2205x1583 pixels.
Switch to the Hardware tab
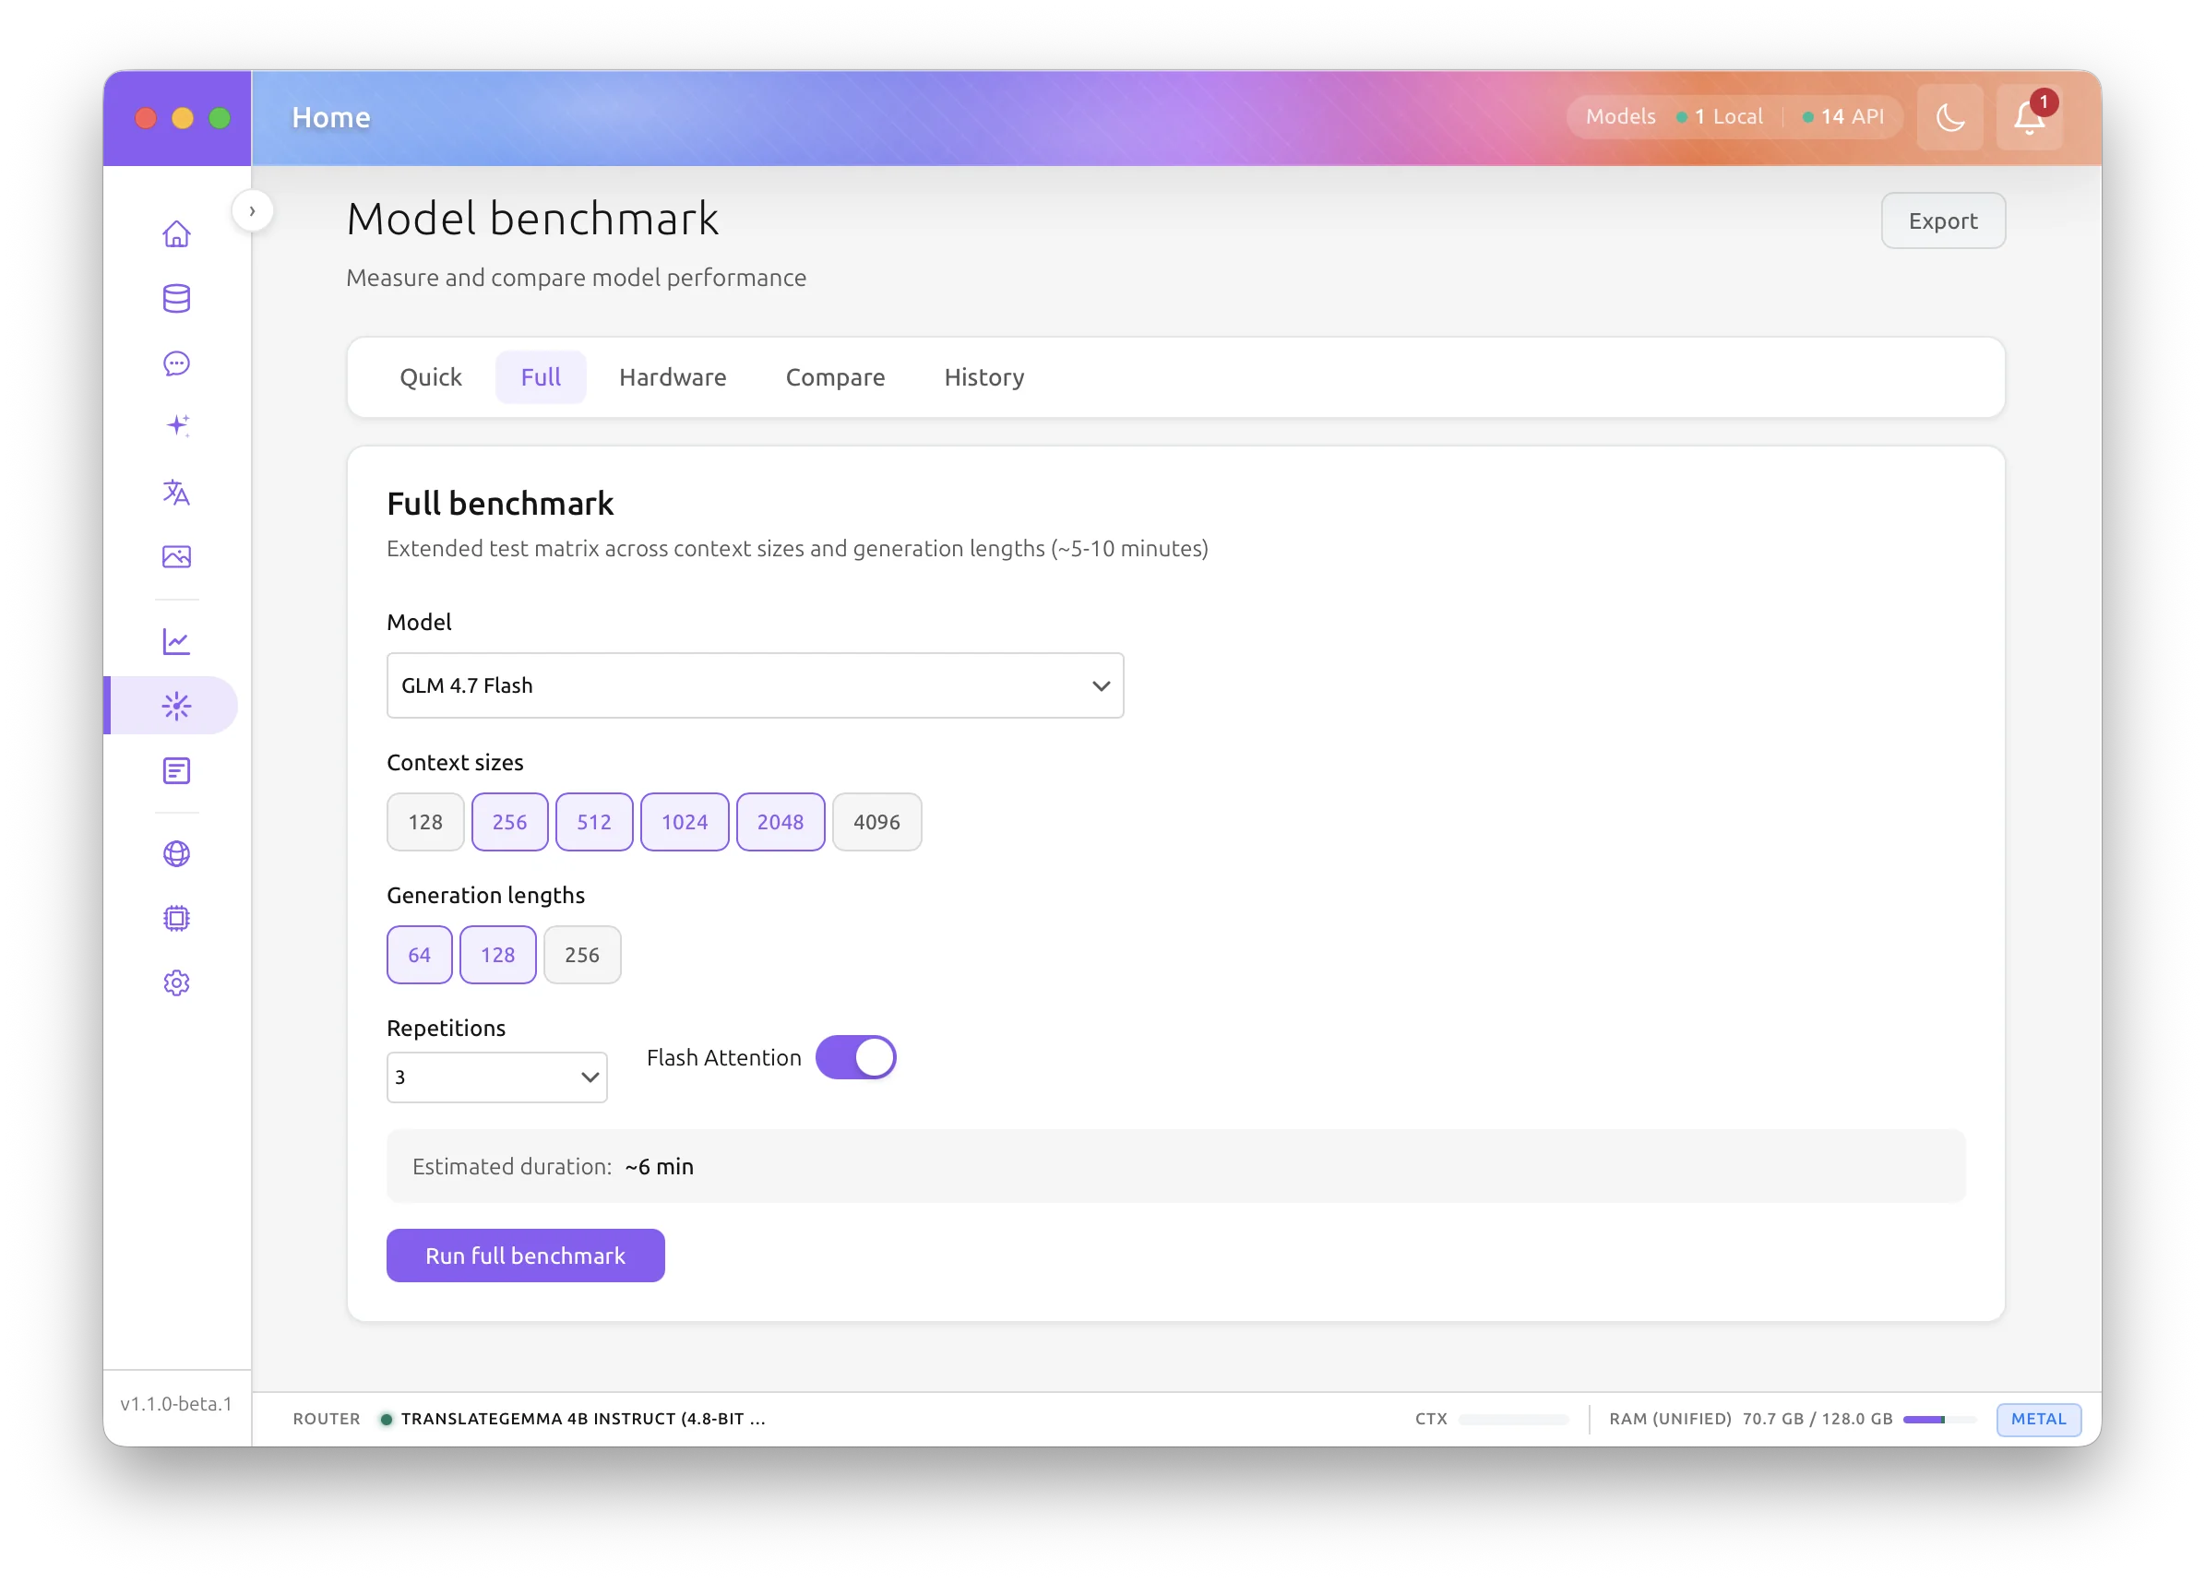point(672,377)
